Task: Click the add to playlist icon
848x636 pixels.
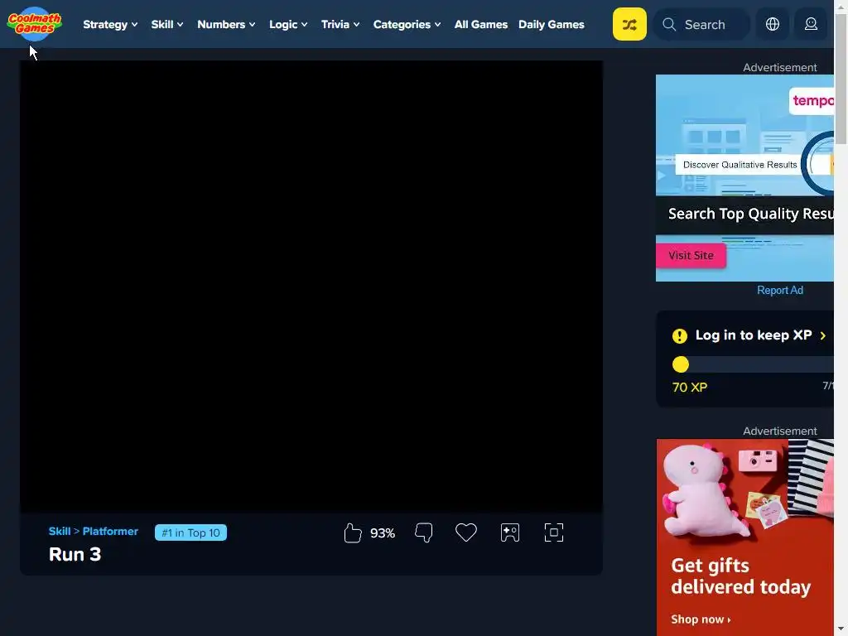Action: pyautogui.click(x=510, y=532)
